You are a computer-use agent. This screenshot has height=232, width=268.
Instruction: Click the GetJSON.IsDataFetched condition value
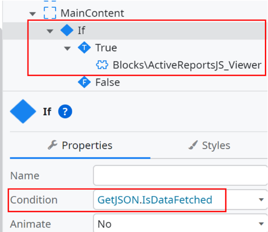155,200
